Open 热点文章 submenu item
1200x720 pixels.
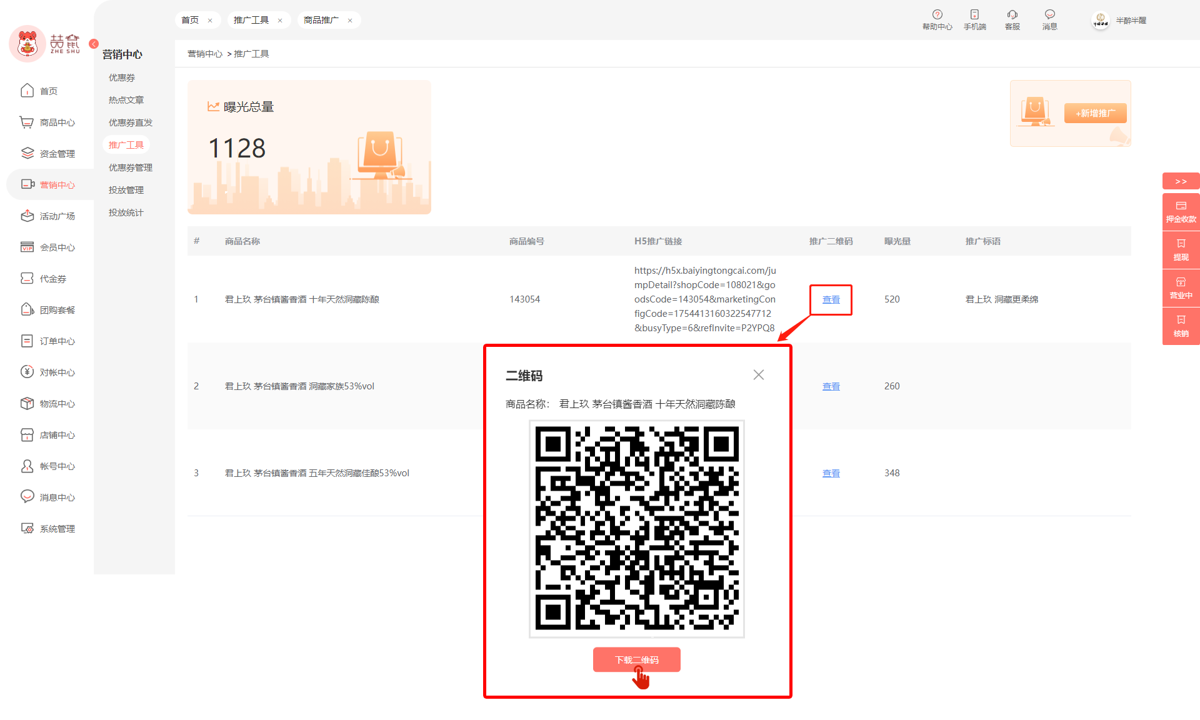(126, 100)
